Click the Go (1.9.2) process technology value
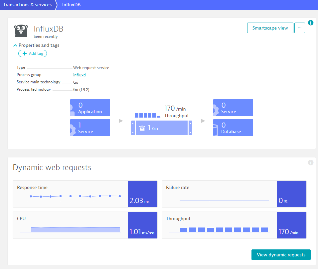The height and width of the screenshot is (269, 318). [x=81, y=89]
